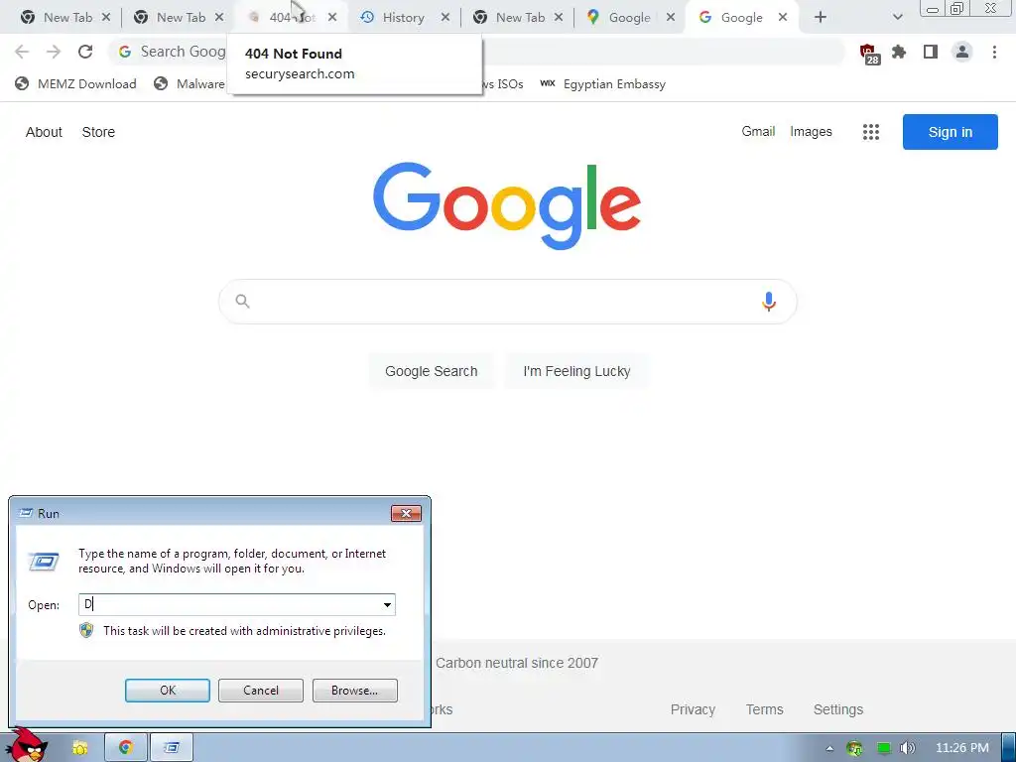1016x762 pixels.
Task: Close the Run dialog with red X
Action: (406, 513)
